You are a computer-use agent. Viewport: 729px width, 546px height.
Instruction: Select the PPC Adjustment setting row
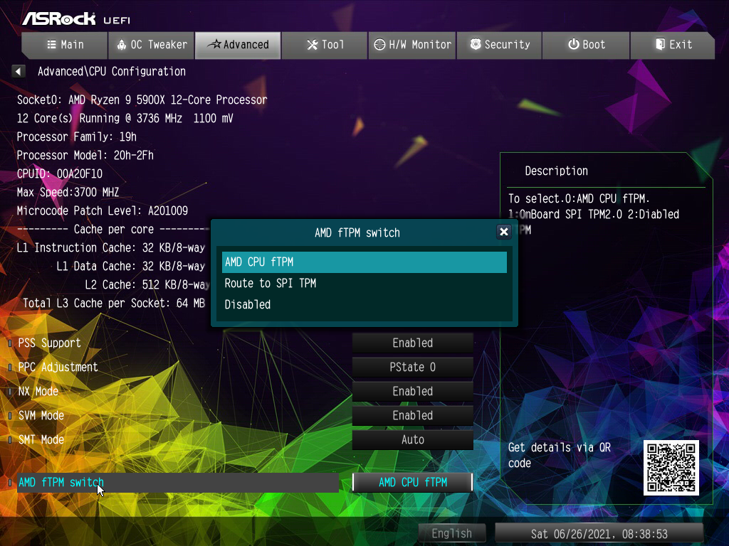[177, 368]
